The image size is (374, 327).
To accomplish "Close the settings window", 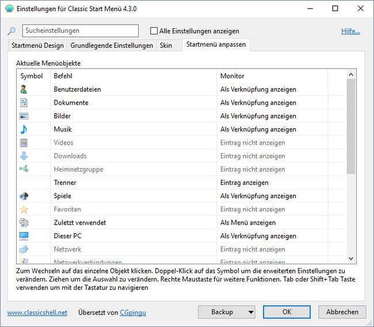I will coord(361,9).
